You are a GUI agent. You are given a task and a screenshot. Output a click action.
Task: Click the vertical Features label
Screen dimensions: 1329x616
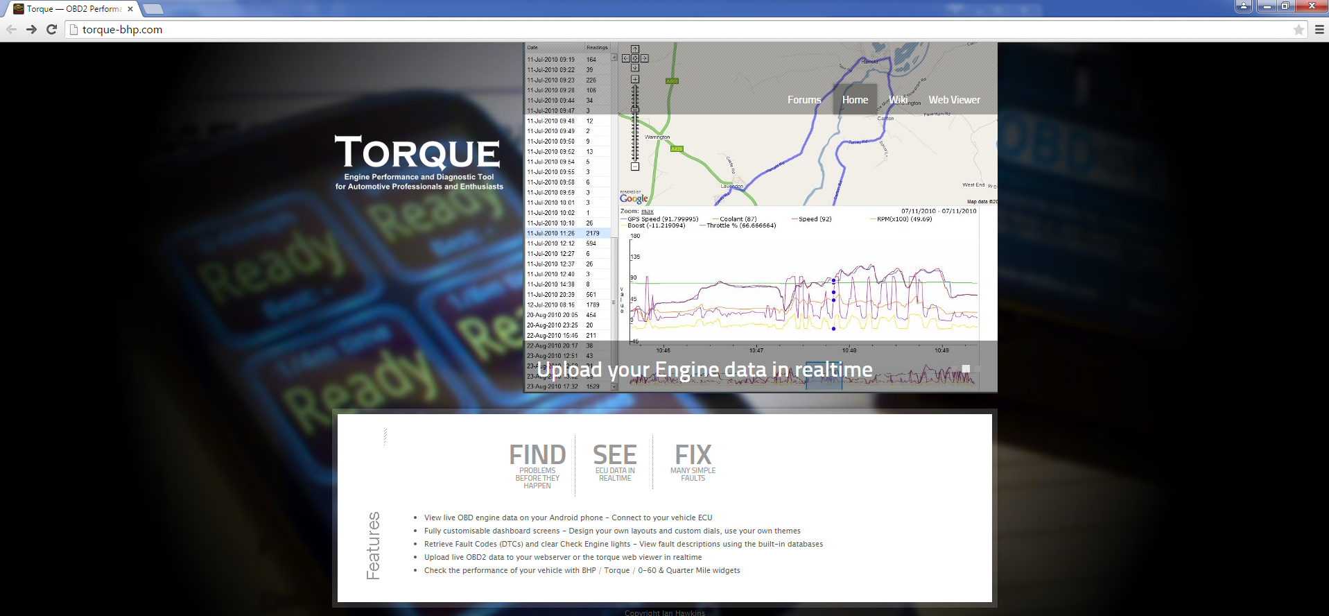373,545
